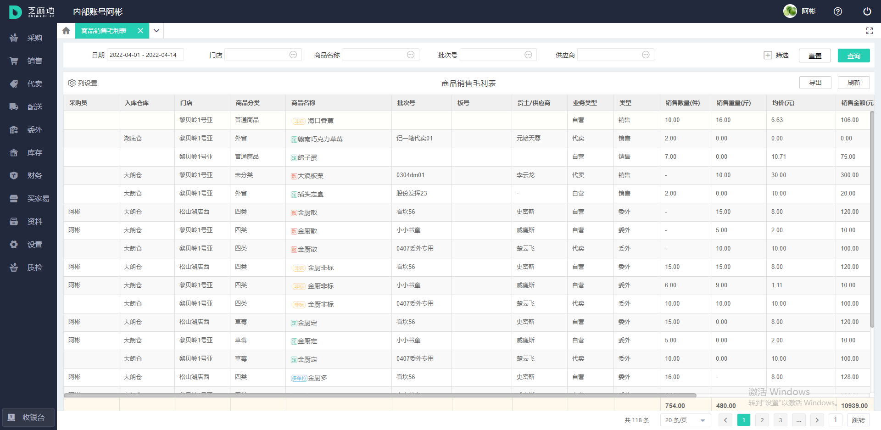The height and width of the screenshot is (430, 881).
Task: Open the 设置 sidebar module
Action: click(28, 245)
